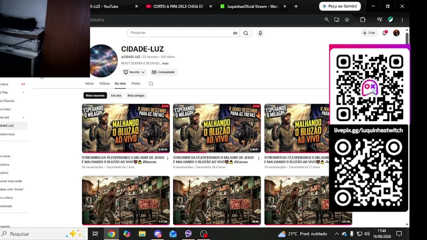
Task: Open the weather widget showing 21°C
Action: pos(303,234)
